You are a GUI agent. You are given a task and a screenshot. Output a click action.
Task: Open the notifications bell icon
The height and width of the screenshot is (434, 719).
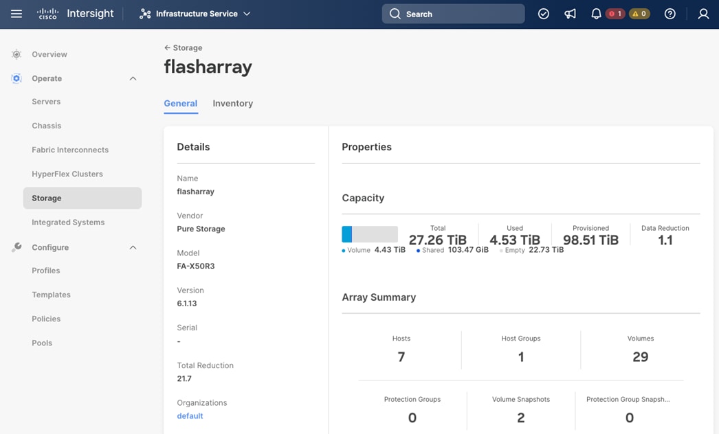596,14
